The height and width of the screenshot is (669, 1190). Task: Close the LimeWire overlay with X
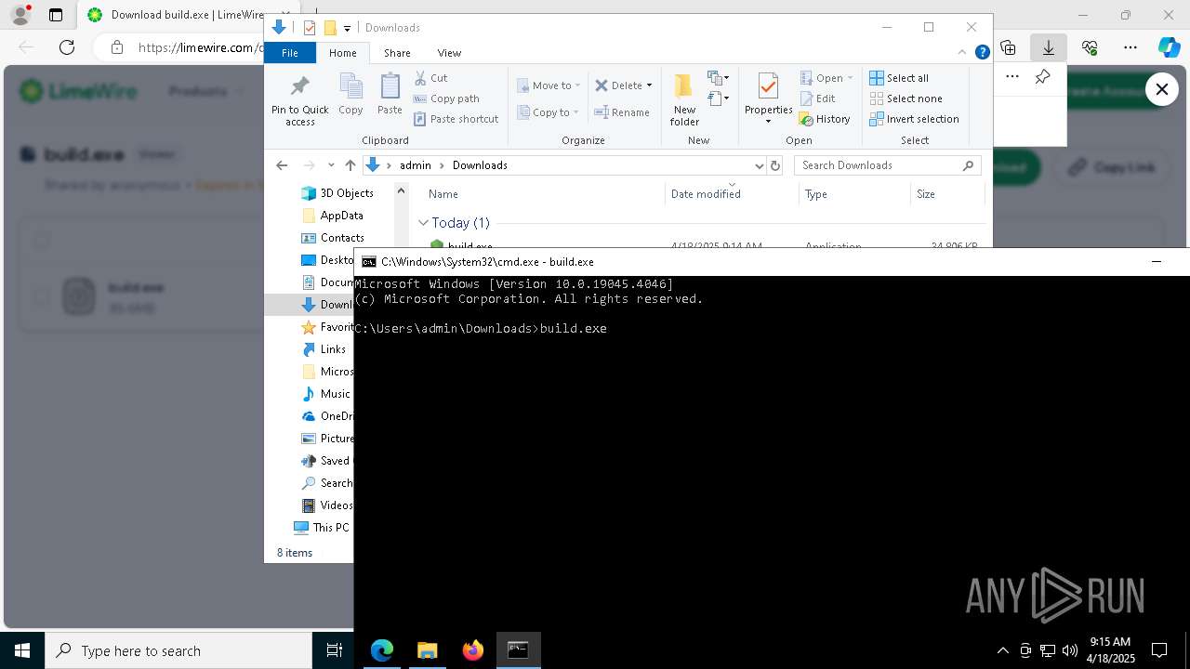coord(1162,89)
